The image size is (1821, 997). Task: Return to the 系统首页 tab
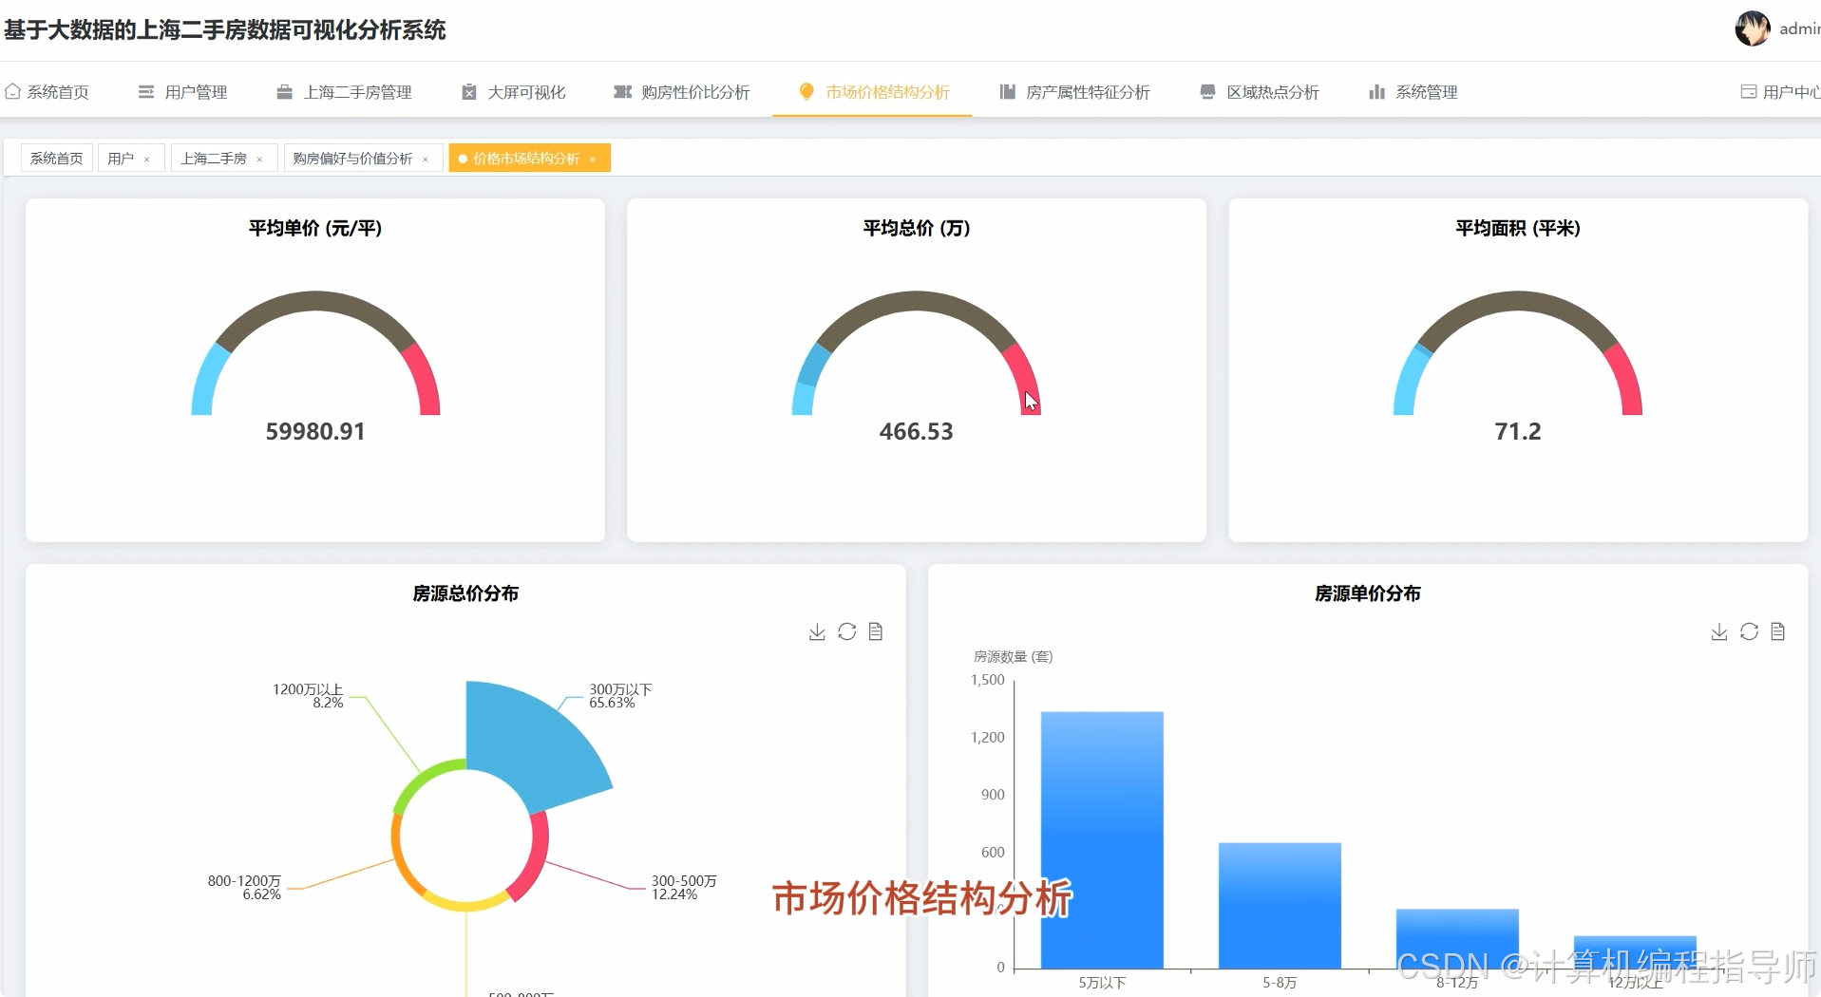click(x=55, y=158)
